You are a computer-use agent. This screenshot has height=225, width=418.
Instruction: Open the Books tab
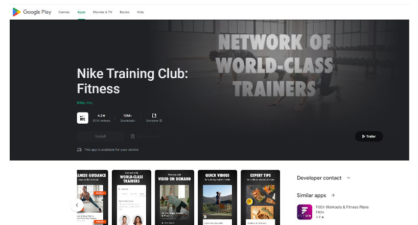click(125, 12)
